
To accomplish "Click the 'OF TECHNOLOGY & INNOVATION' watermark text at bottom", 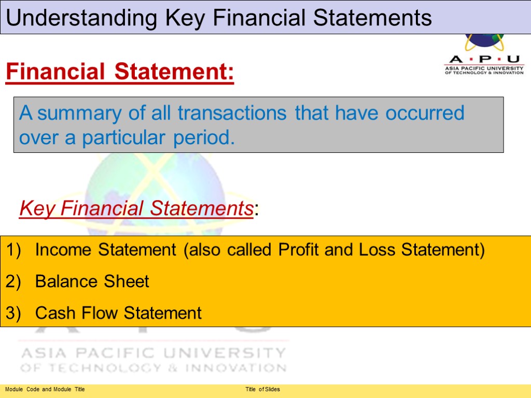I will [153, 368].
